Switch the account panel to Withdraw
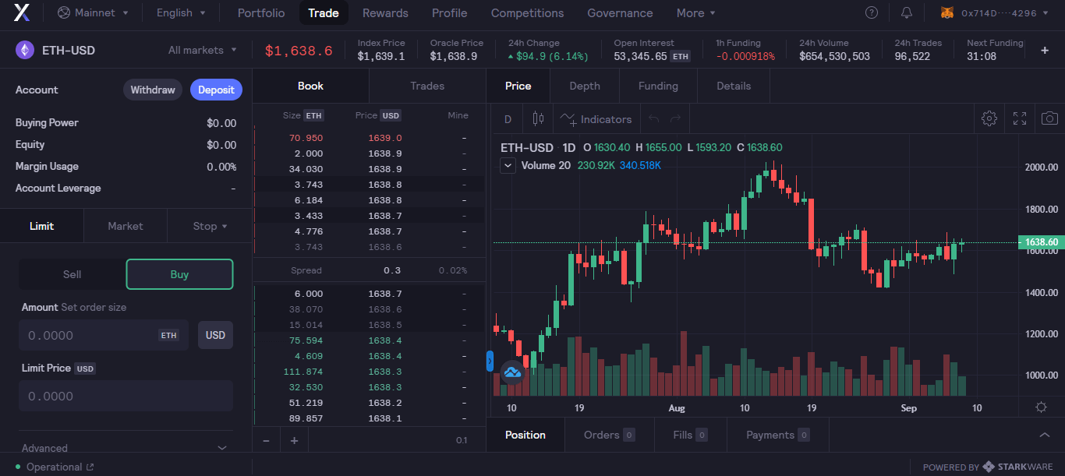 152,90
